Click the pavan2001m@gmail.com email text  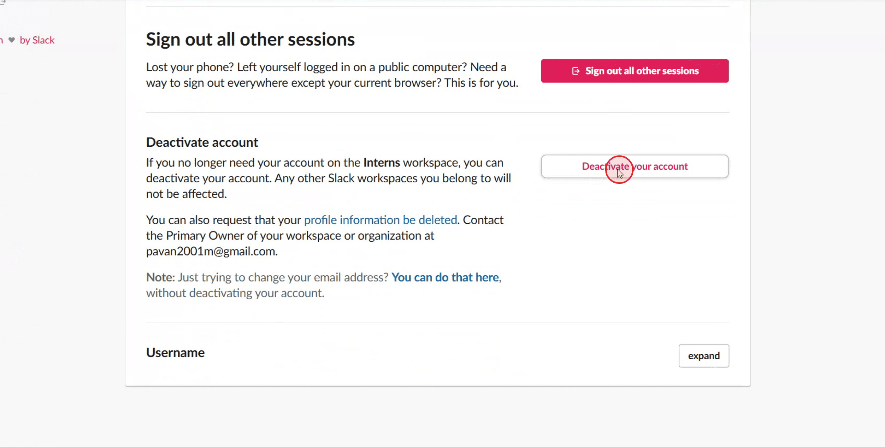pos(211,251)
